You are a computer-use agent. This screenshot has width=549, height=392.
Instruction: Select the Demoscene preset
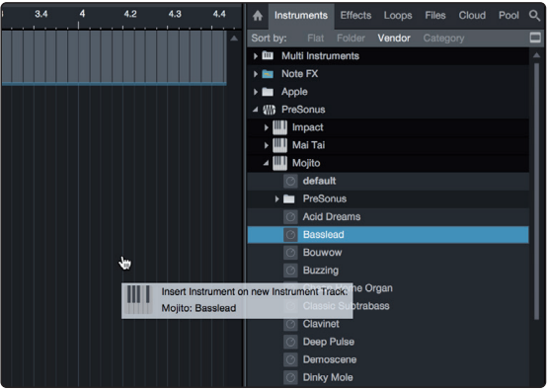[388, 359]
